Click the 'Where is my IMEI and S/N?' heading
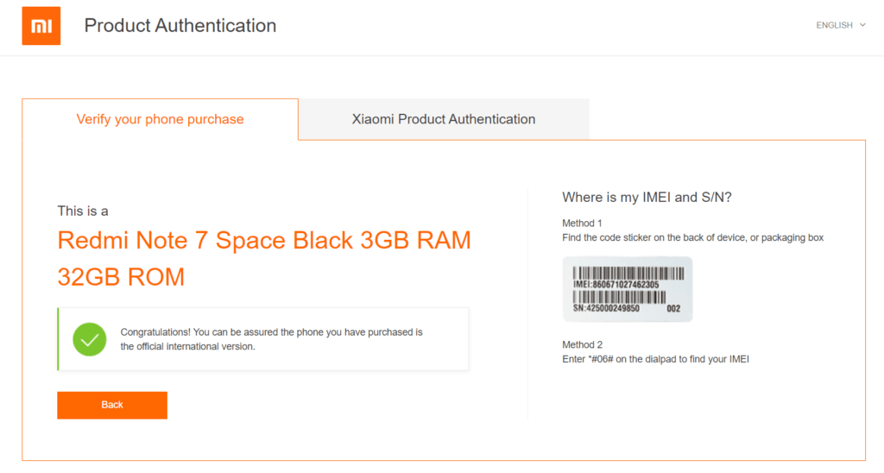Image resolution: width=884 pixels, height=473 pixels. (647, 198)
